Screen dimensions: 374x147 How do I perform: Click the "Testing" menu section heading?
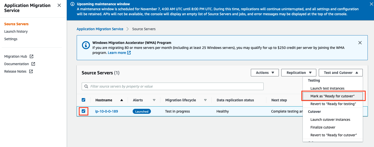314,80
